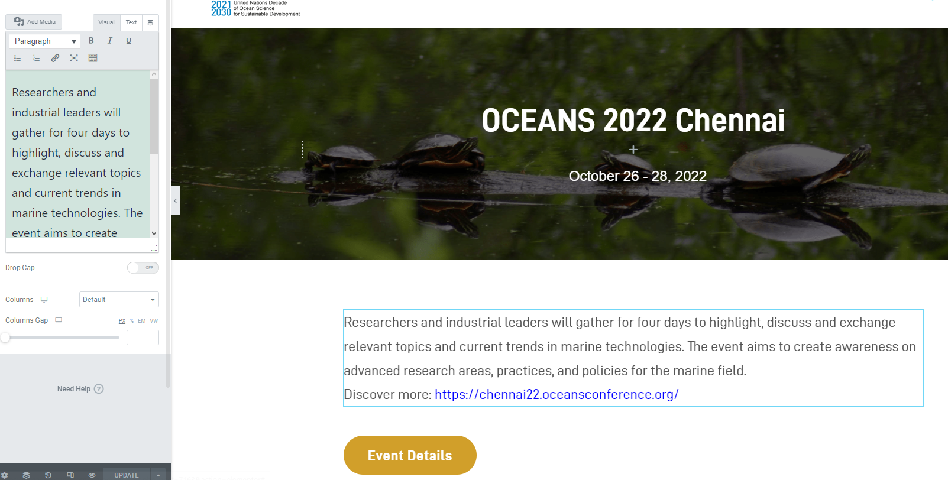Select the Visual editor tab

coord(106,22)
